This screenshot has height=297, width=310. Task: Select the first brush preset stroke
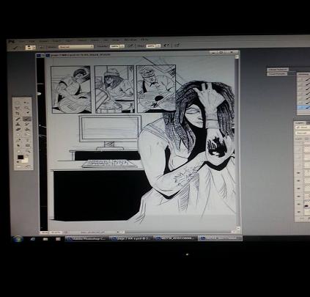(x=307, y=79)
